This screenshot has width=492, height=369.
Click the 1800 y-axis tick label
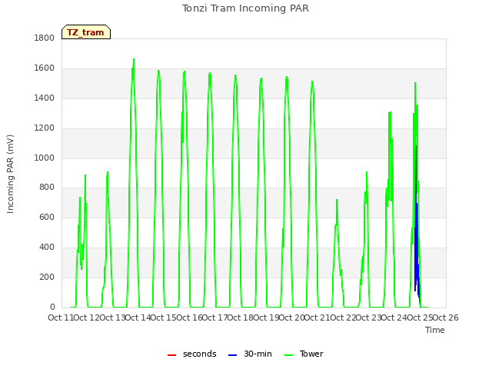tap(45, 38)
